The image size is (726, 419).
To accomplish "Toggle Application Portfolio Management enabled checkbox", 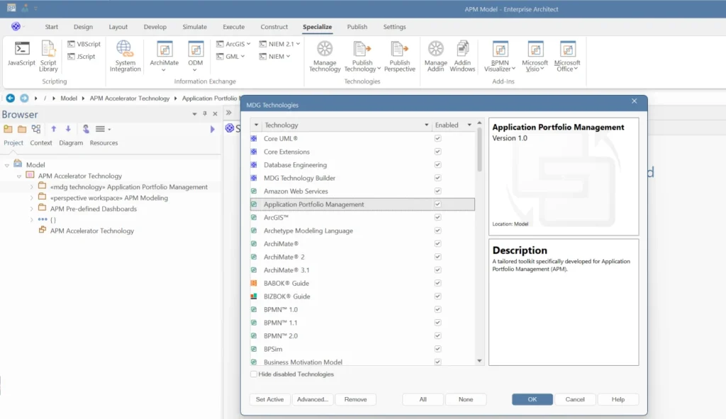I will pos(437,204).
